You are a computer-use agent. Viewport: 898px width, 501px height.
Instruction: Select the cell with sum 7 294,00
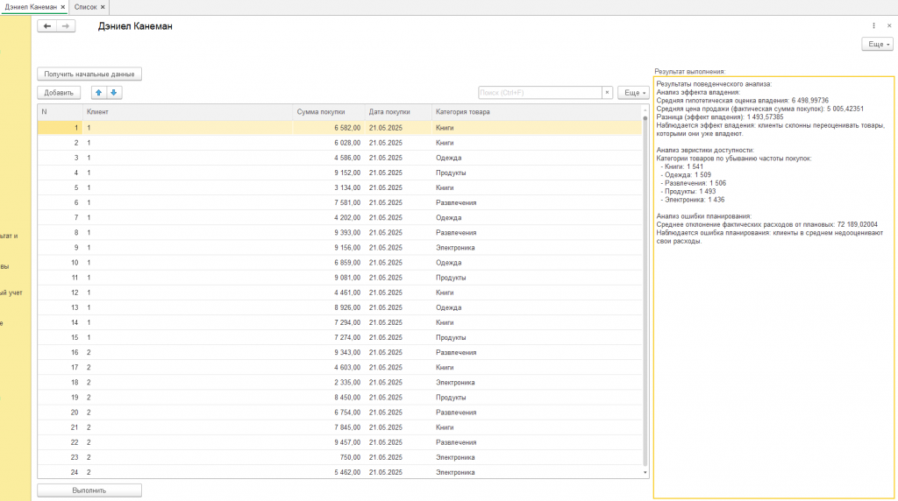click(x=329, y=322)
